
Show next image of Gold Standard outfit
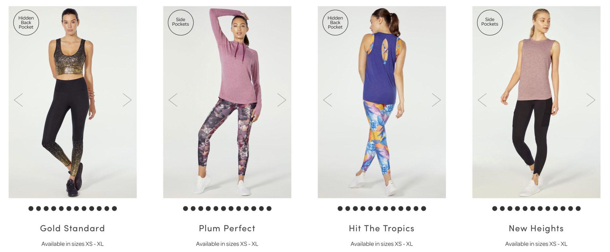tap(127, 100)
